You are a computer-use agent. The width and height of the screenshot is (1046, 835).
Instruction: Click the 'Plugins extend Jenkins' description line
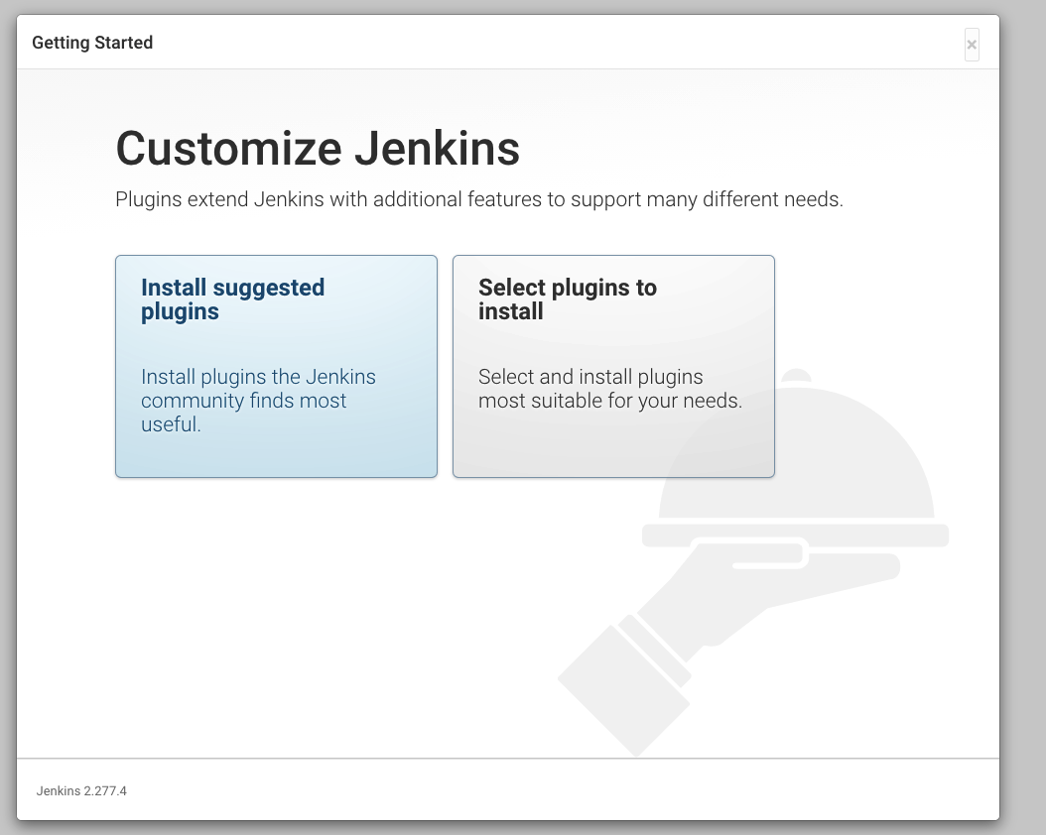click(x=479, y=199)
